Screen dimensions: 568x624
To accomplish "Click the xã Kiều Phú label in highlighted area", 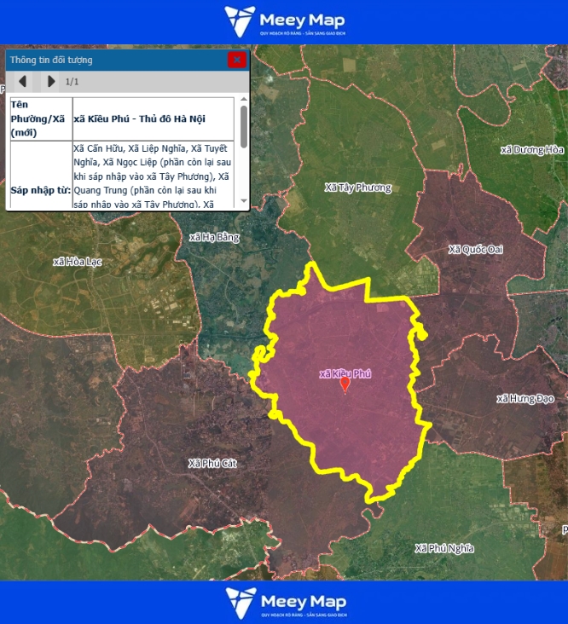I will [x=345, y=373].
